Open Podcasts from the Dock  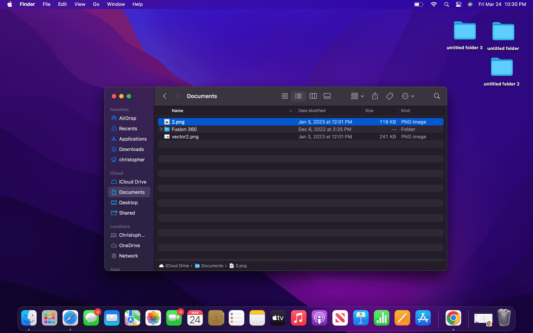pyautogui.click(x=319, y=318)
